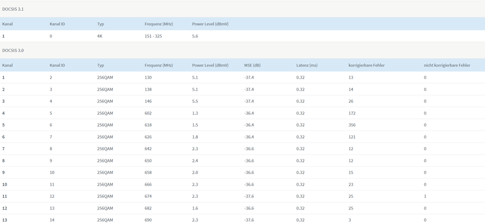Click correctable errors value 356
485x224 pixels.
pos(352,125)
